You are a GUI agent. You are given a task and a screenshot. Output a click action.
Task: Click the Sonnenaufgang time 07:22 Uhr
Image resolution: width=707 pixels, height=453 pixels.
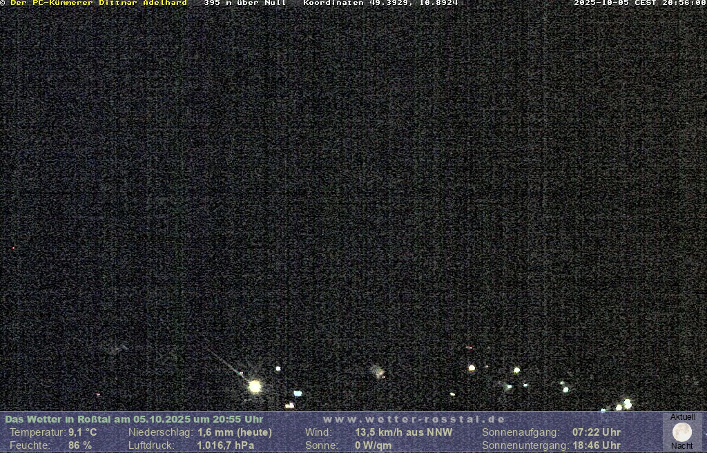click(x=596, y=432)
